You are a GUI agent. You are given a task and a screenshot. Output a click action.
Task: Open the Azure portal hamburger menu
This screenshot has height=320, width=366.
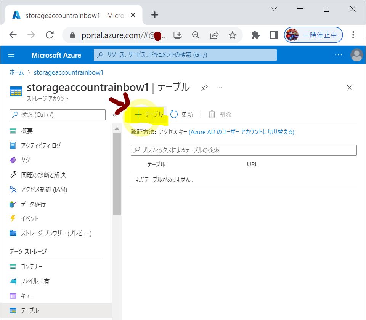pos(11,55)
